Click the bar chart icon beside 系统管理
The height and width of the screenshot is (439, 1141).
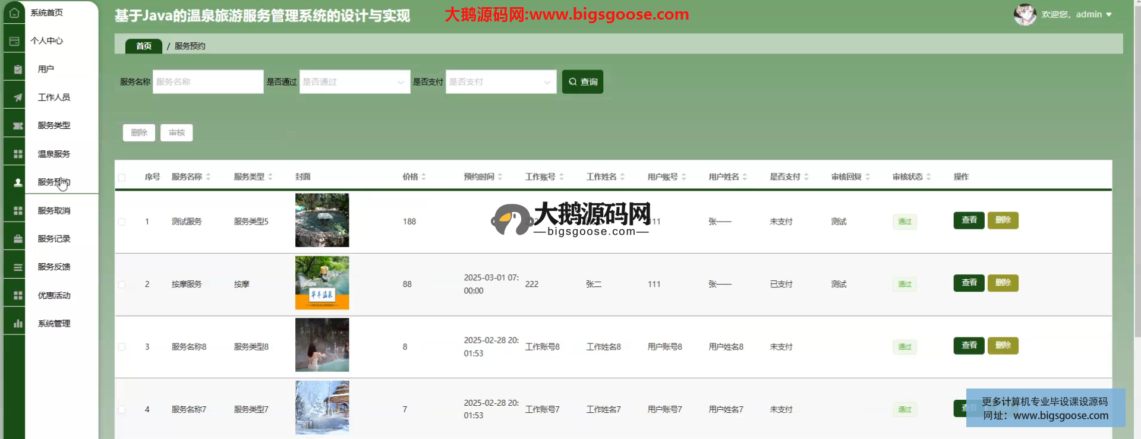pos(18,324)
